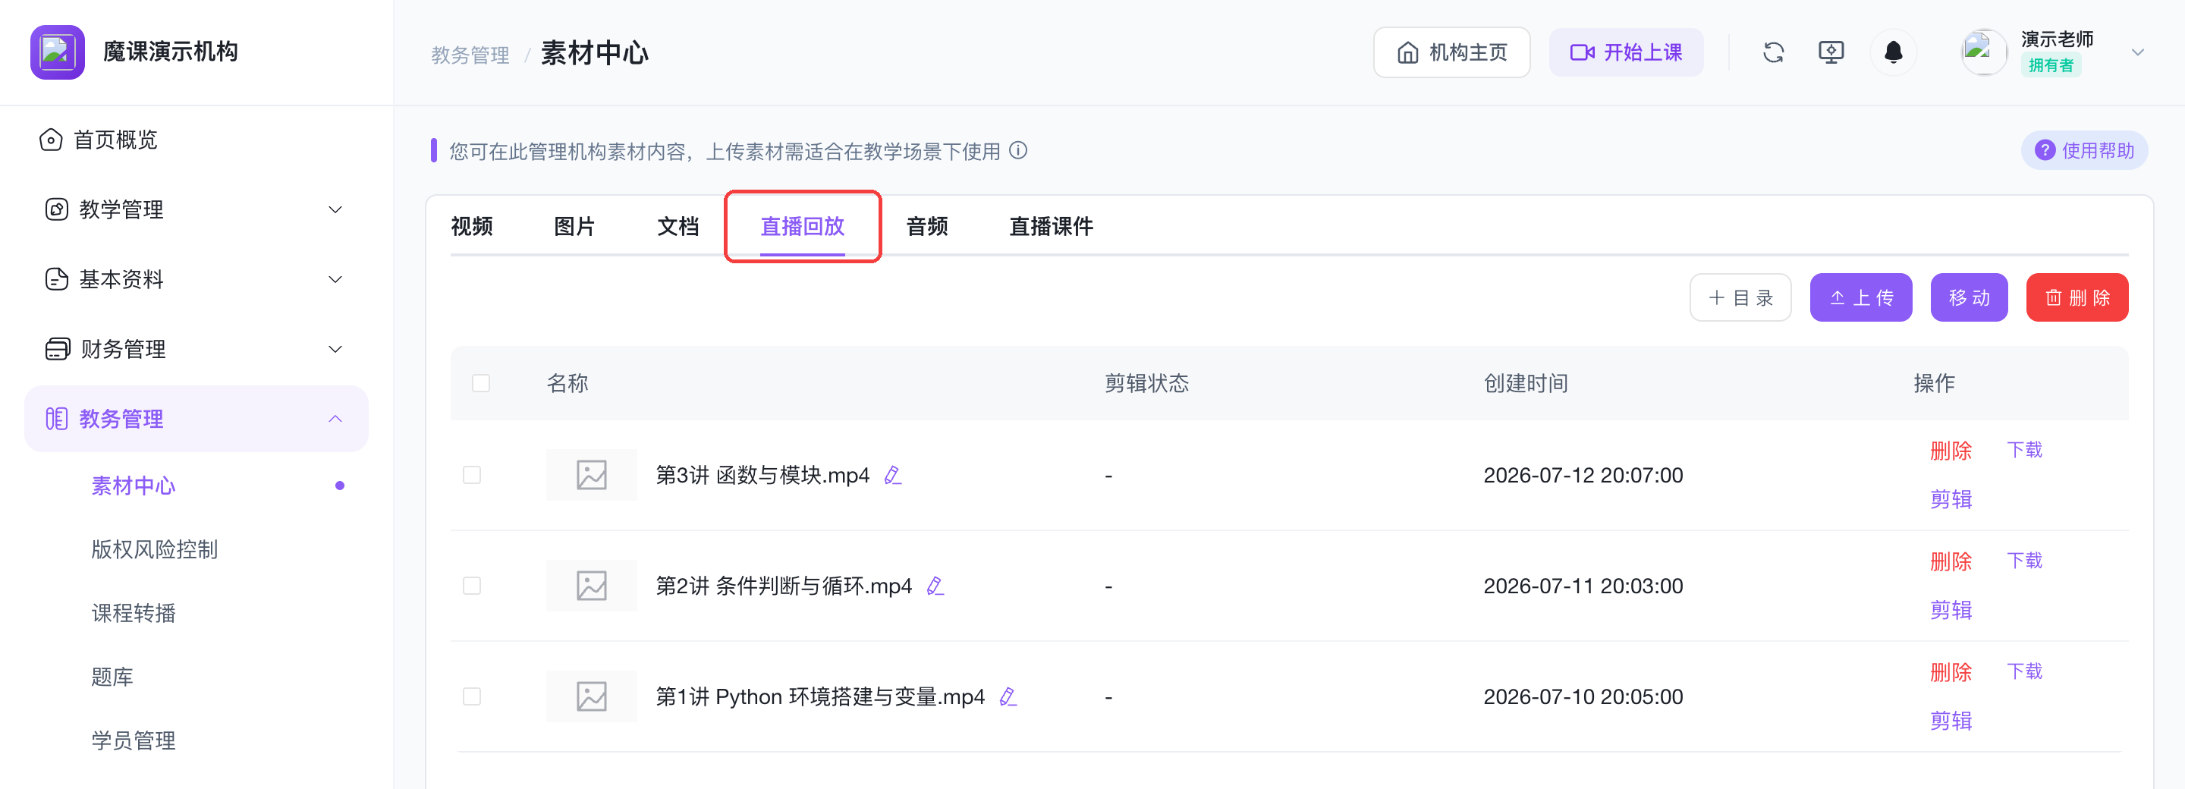The height and width of the screenshot is (789, 2185).
Task: Click the red 删除 toolbar button
Action: [x=2077, y=298]
